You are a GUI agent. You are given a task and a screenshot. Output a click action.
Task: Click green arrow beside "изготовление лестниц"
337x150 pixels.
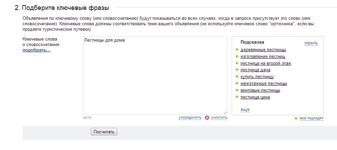pos(237,57)
